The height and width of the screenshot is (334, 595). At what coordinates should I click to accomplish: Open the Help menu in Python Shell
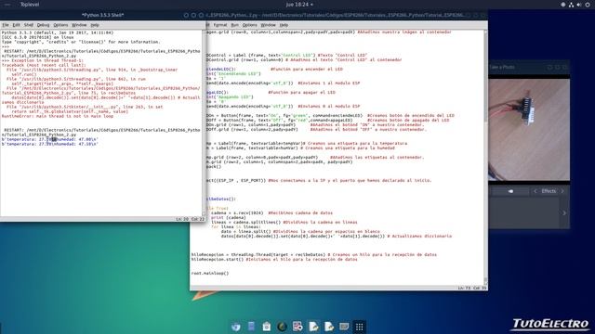95,25
